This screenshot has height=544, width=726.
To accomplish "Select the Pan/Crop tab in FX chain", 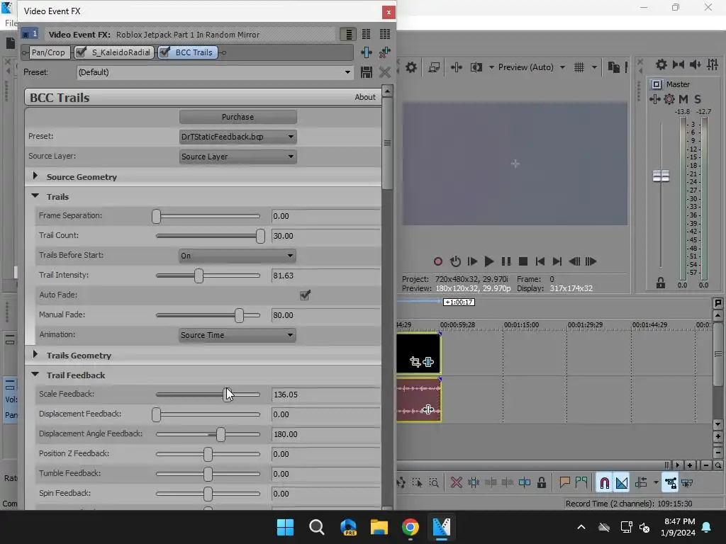I will point(48,52).
